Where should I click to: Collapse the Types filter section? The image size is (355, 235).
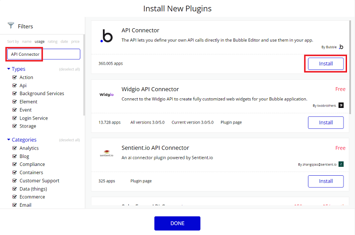click(8, 69)
